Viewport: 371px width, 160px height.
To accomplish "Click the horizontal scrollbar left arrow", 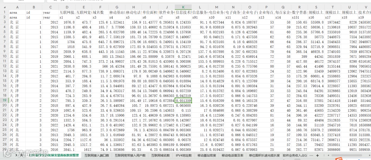I will coord(328,156).
